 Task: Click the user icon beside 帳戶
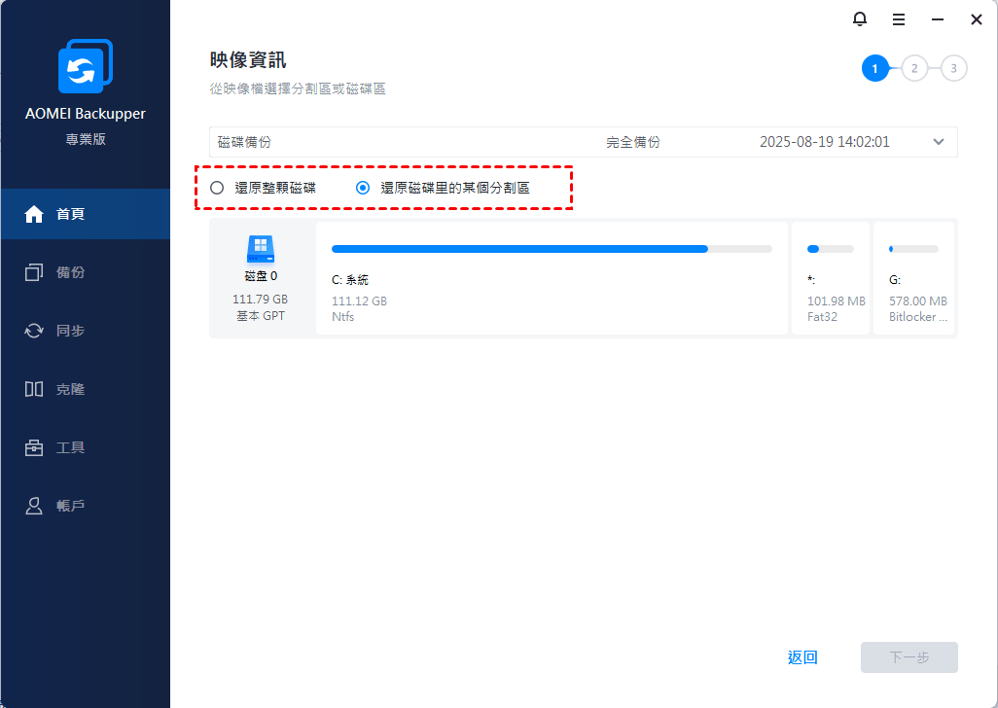pyautogui.click(x=34, y=506)
